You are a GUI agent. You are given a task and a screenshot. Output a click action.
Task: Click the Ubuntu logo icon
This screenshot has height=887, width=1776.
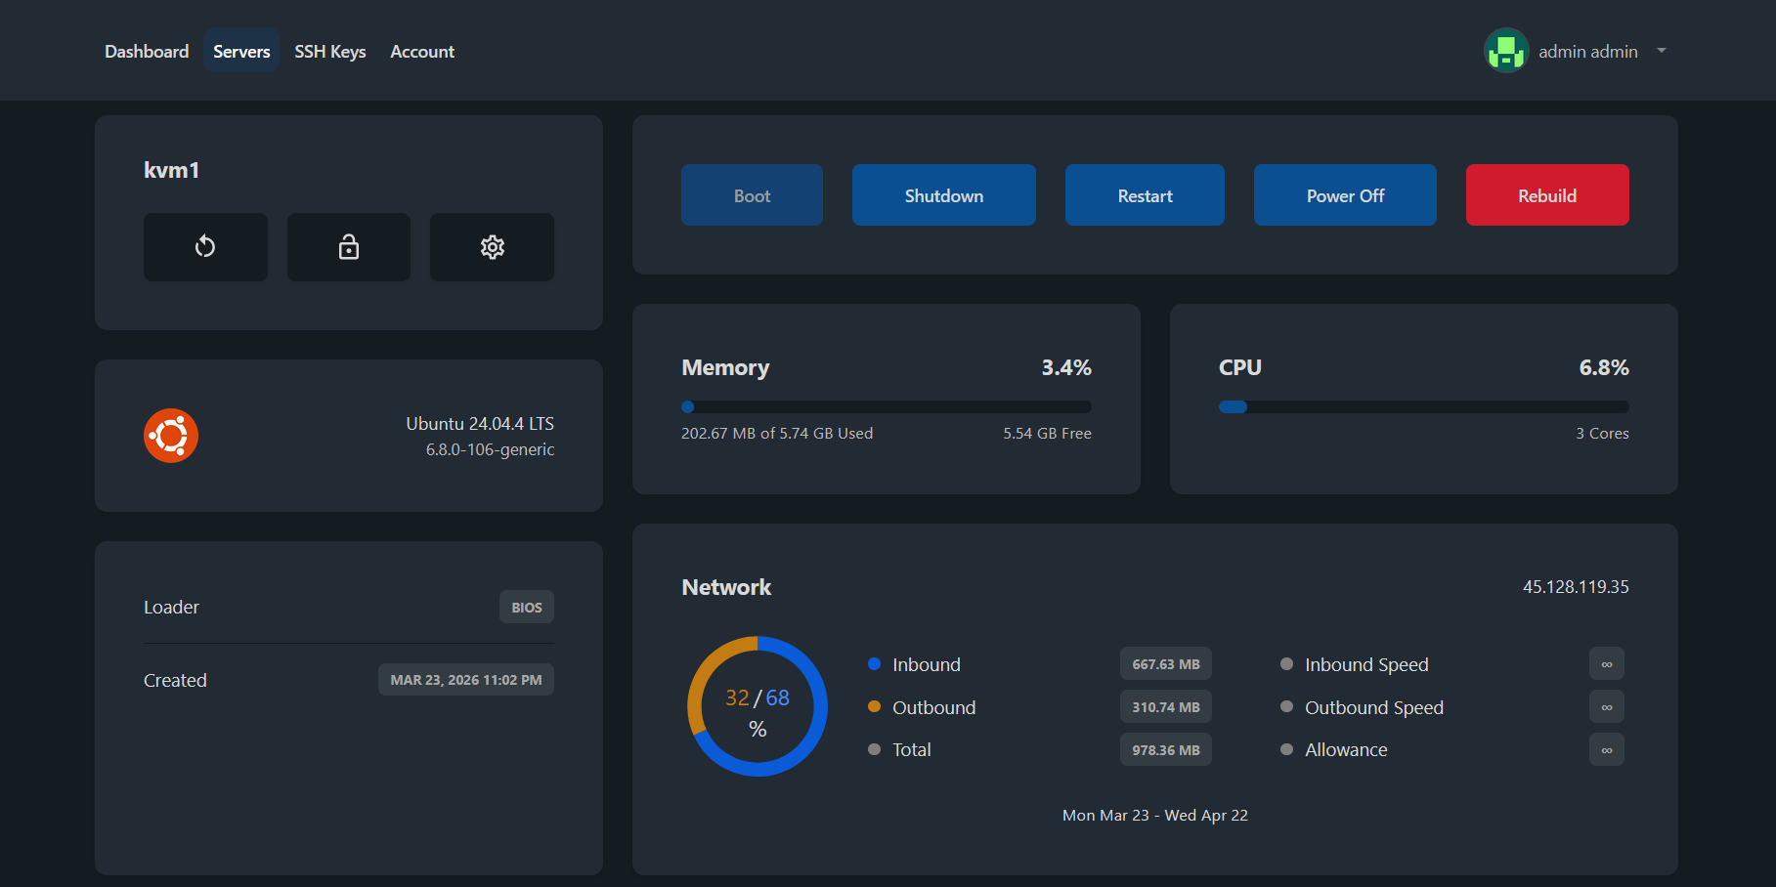(171, 436)
